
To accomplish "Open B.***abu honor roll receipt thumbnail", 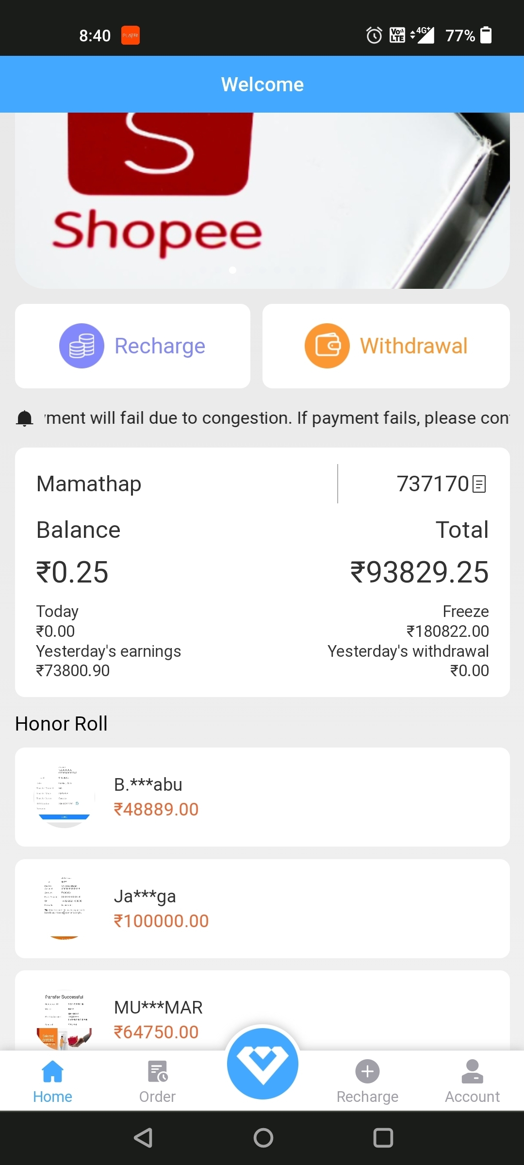I will pos(64,797).
